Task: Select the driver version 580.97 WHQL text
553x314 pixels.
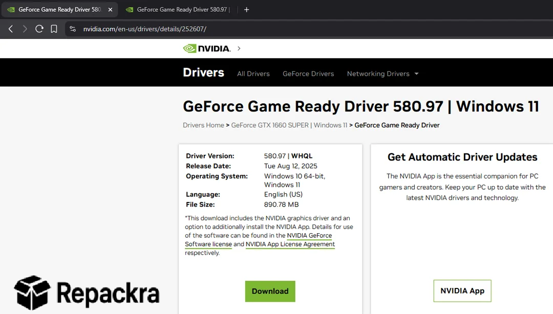Action: (288, 156)
